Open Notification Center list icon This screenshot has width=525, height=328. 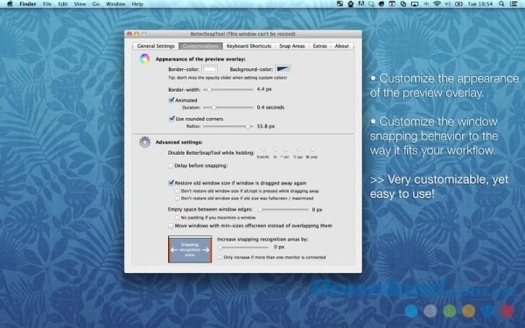[x=513, y=4]
